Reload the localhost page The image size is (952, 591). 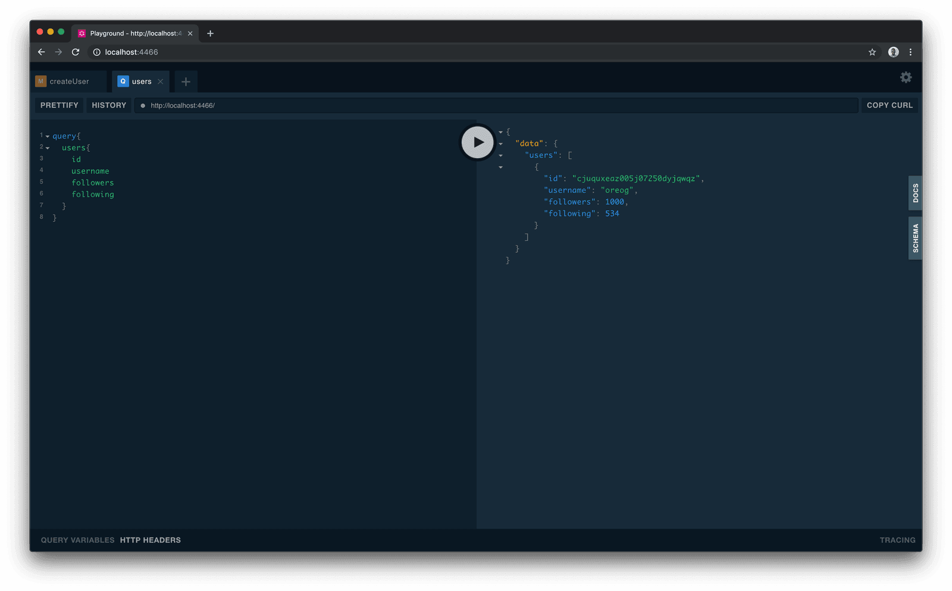point(76,52)
